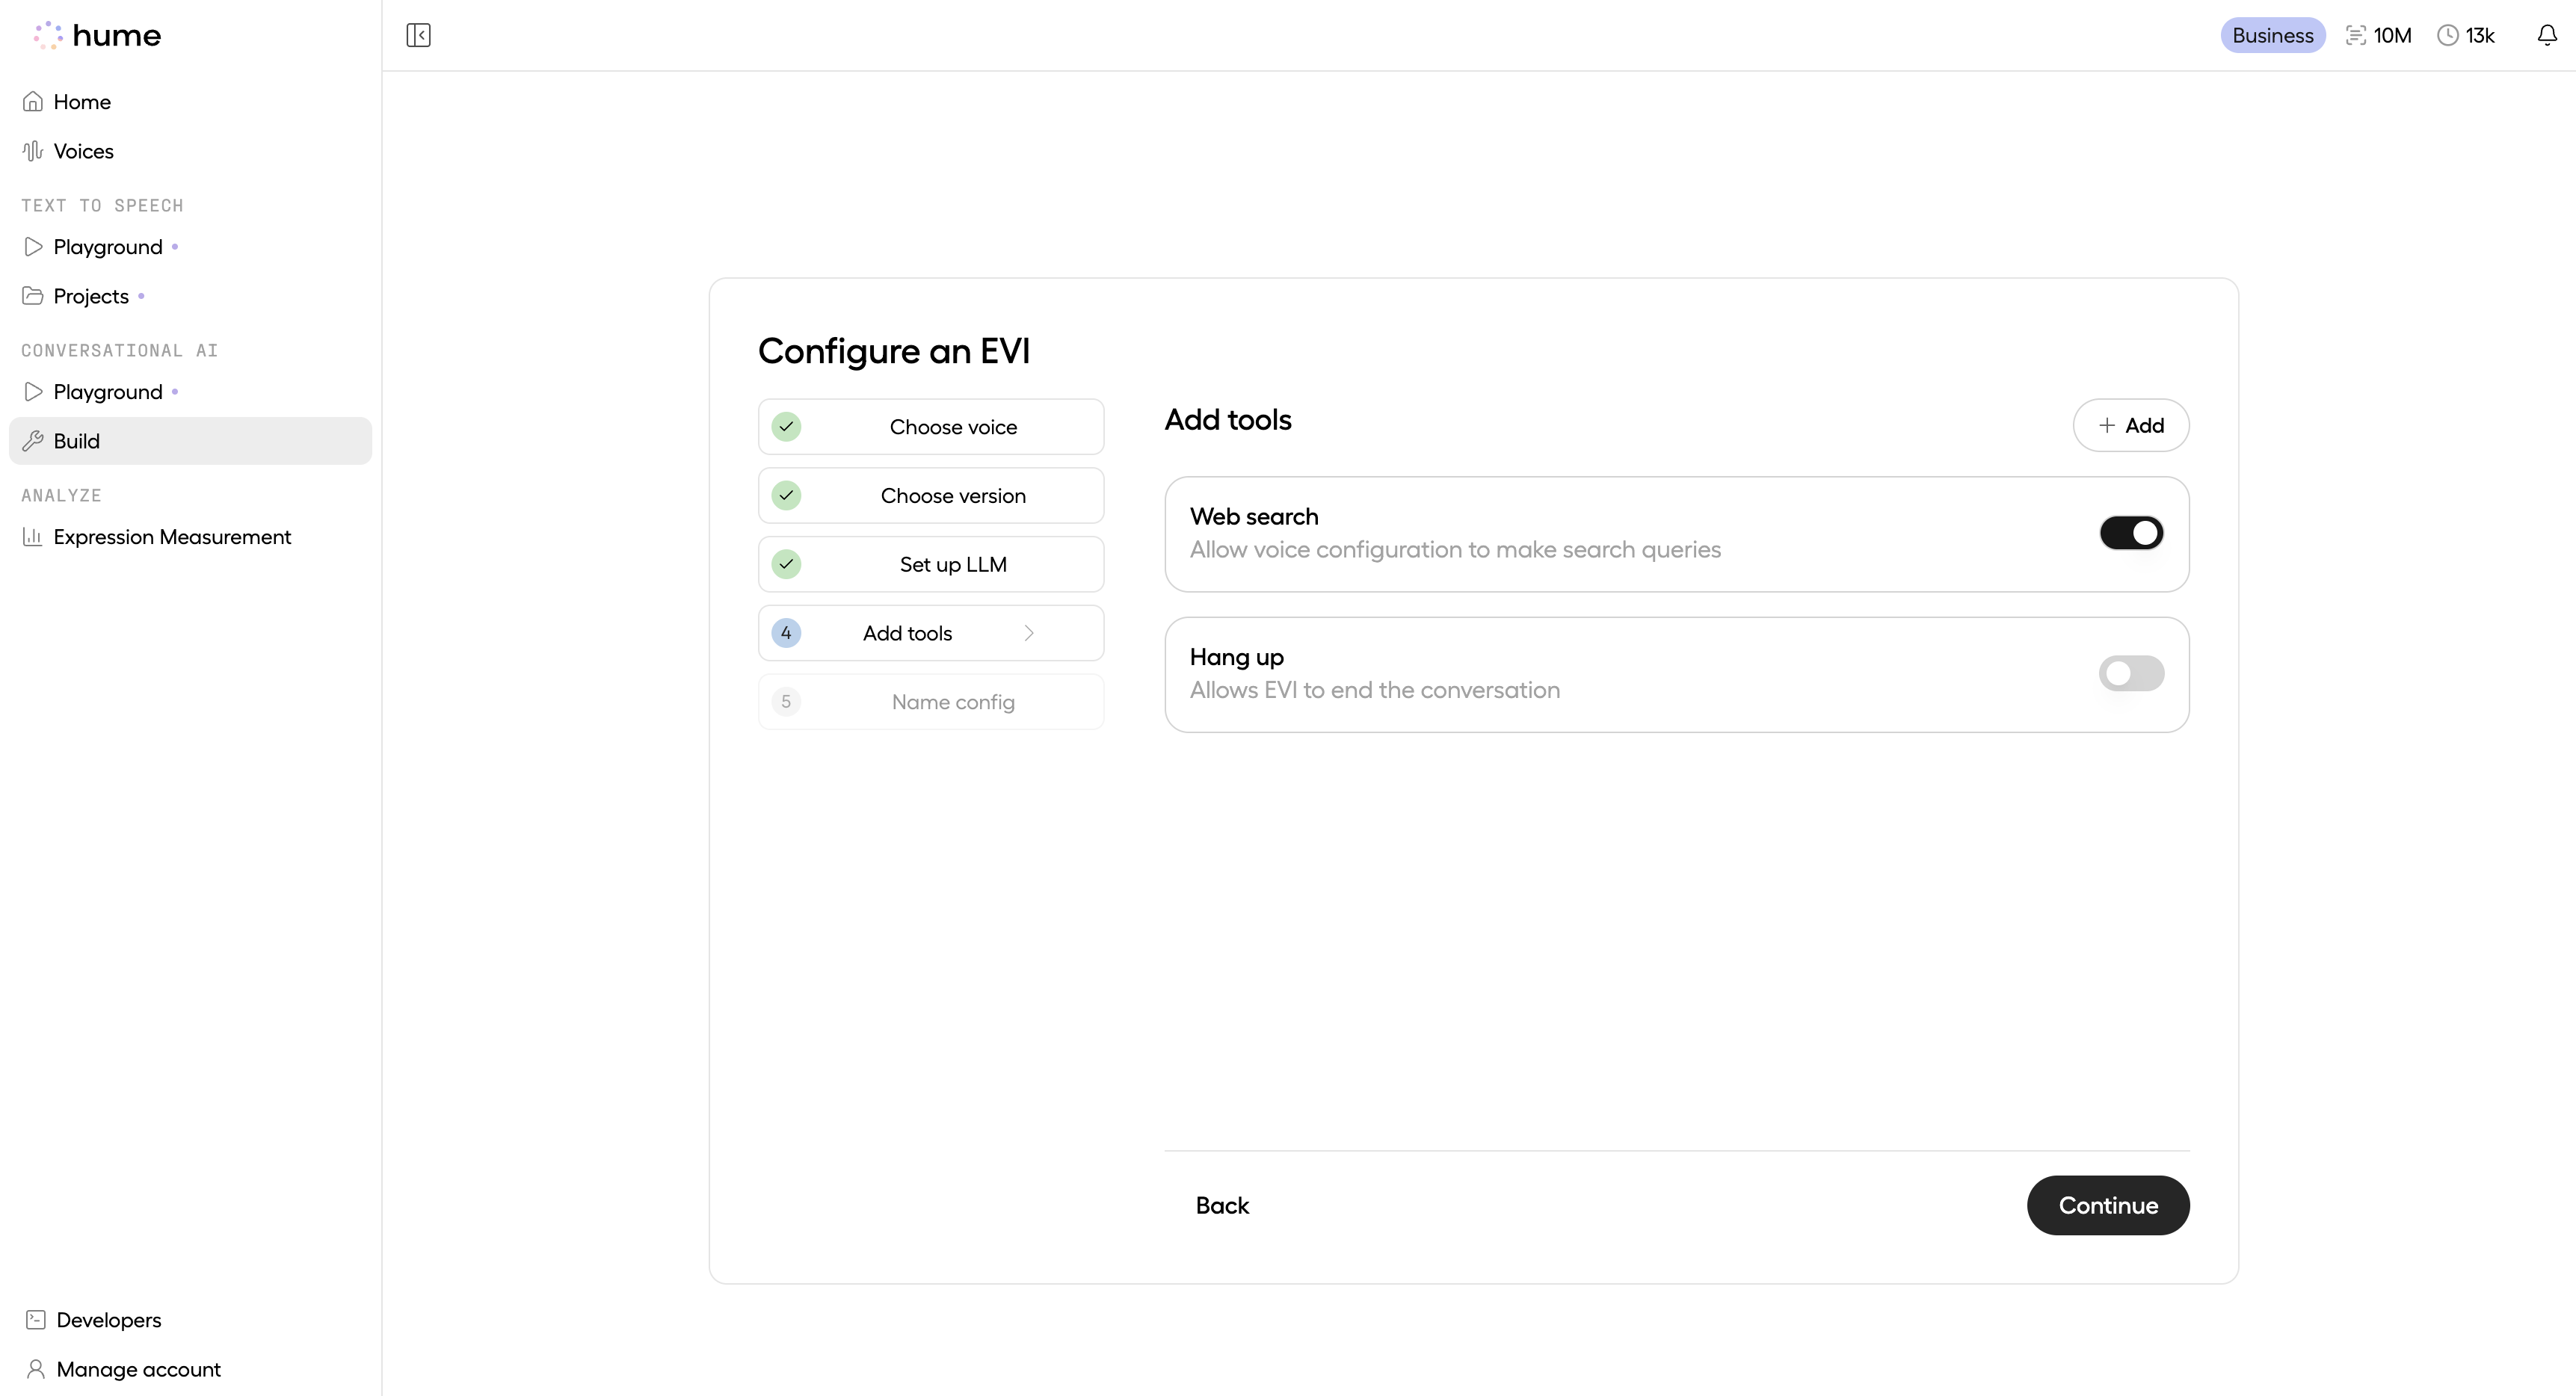Mark the Choose voice step
This screenshot has height=1396, width=2576.
click(x=930, y=426)
